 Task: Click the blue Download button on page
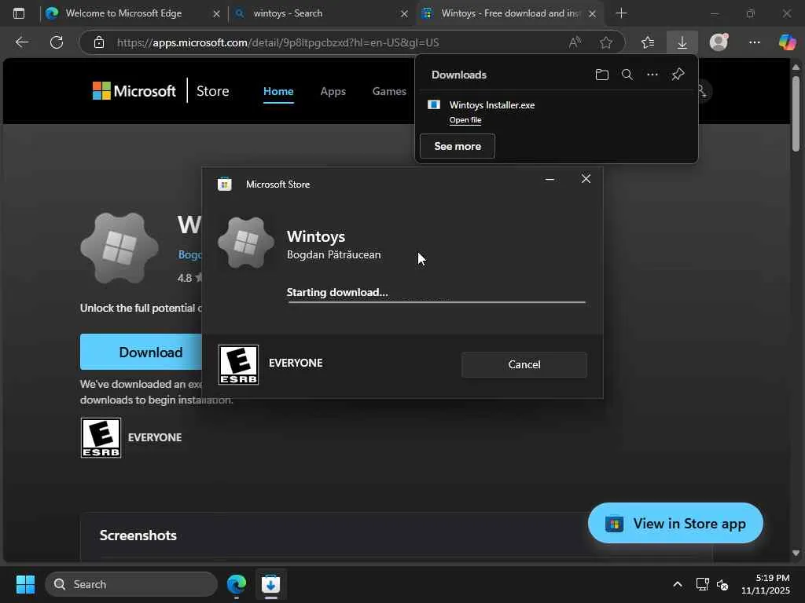pos(142,353)
